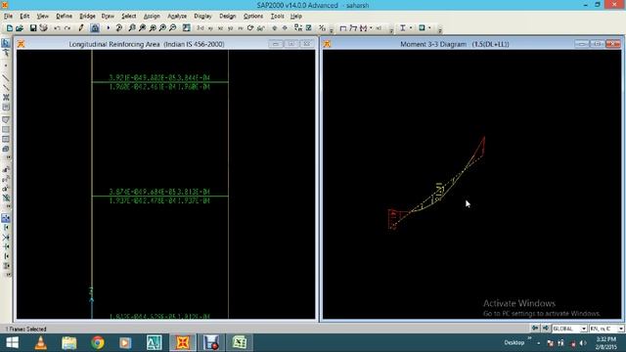
Task: Open the File menu
Action: click(x=8, y=16)
